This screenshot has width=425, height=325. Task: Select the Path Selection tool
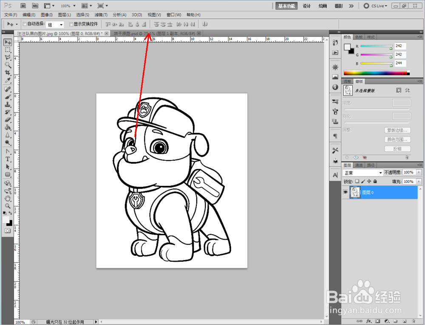pyautogui.click(x=8, y=167)
